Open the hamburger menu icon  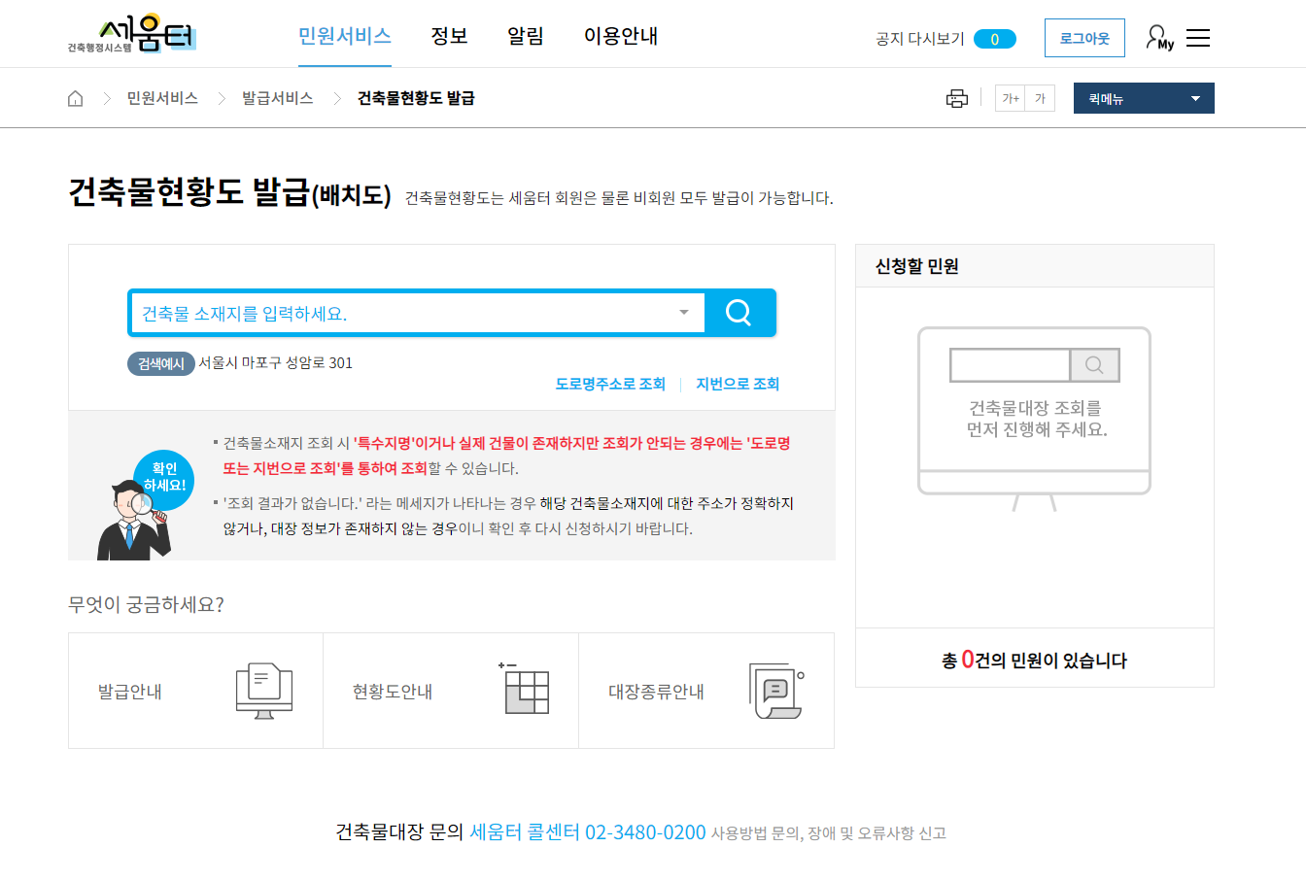coord(1198,37)
